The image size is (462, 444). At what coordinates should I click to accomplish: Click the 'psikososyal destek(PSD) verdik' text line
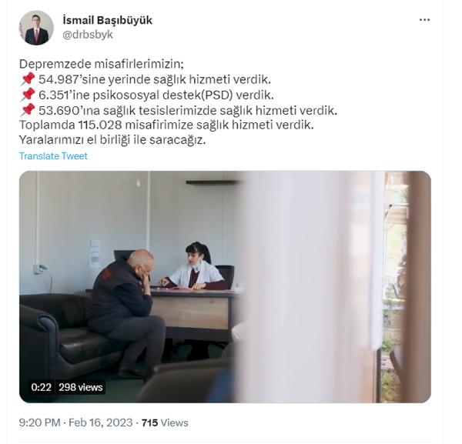pos(183,95)
